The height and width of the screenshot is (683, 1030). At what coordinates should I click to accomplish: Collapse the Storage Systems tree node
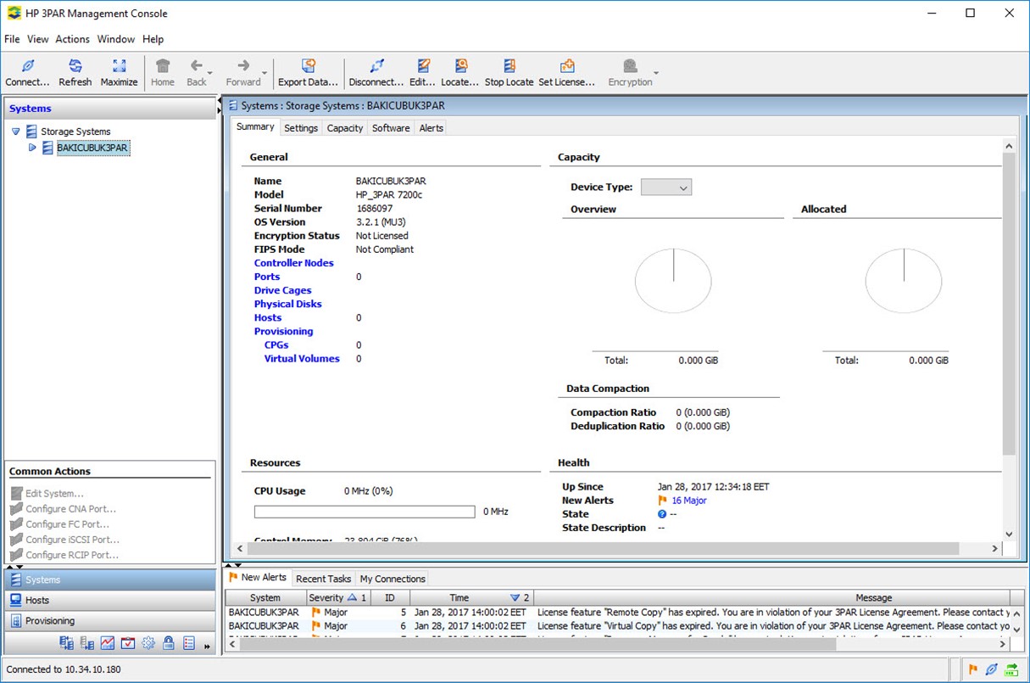[x=16, y=132]
